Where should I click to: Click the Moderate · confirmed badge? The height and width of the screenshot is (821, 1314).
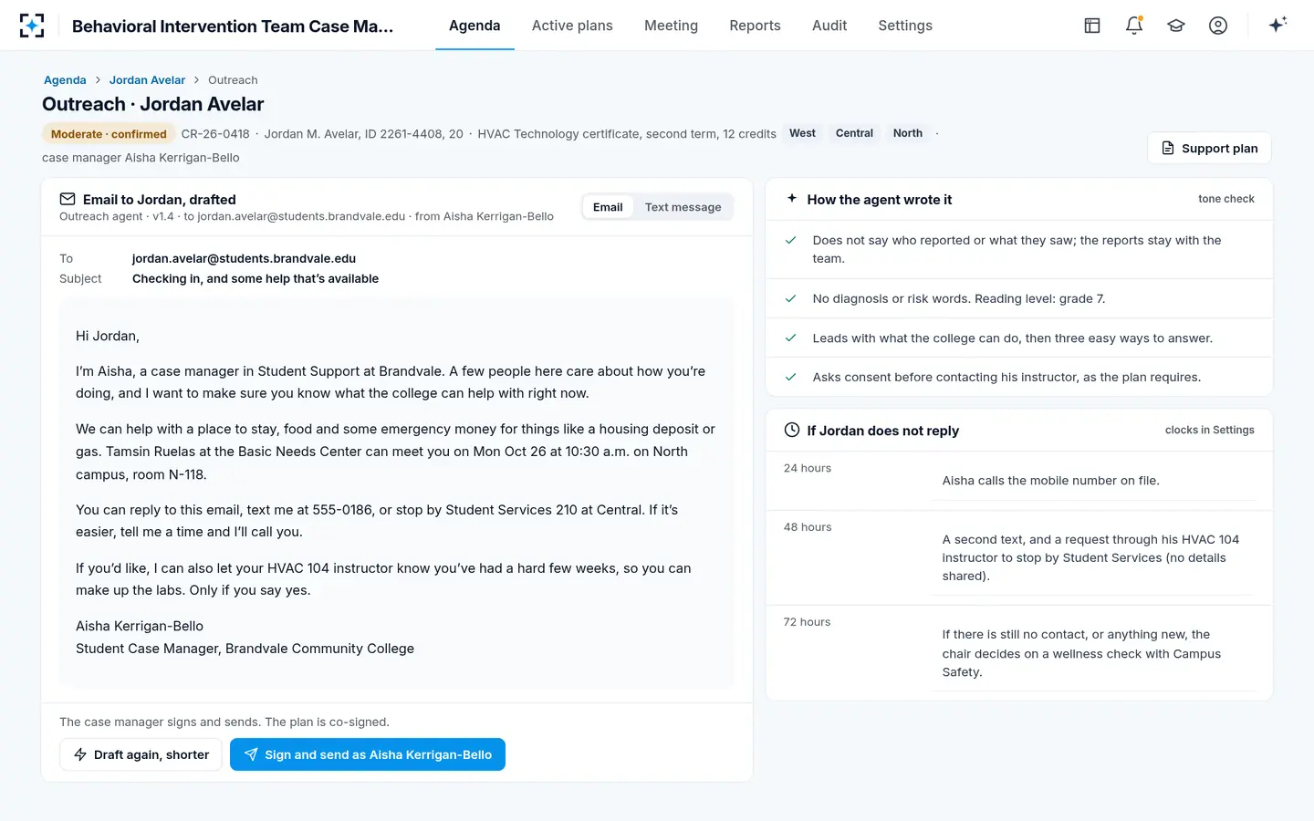pyautogui.click(x=109, y=134)
